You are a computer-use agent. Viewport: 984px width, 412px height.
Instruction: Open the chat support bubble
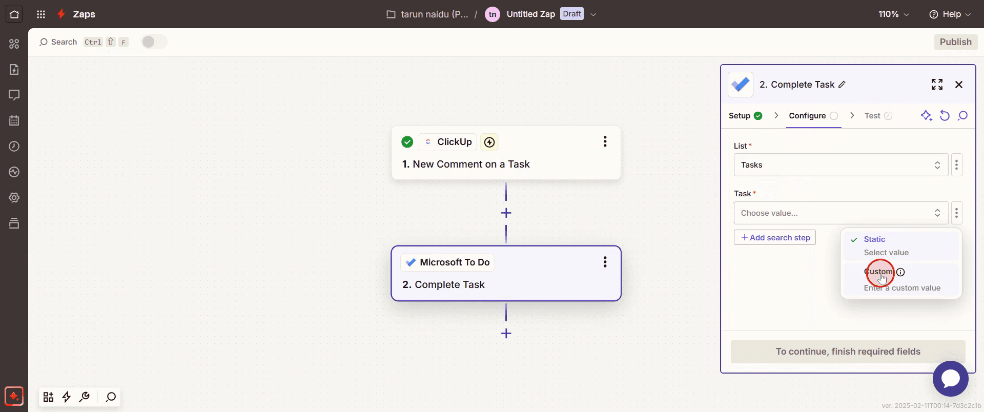pos(951,379)
